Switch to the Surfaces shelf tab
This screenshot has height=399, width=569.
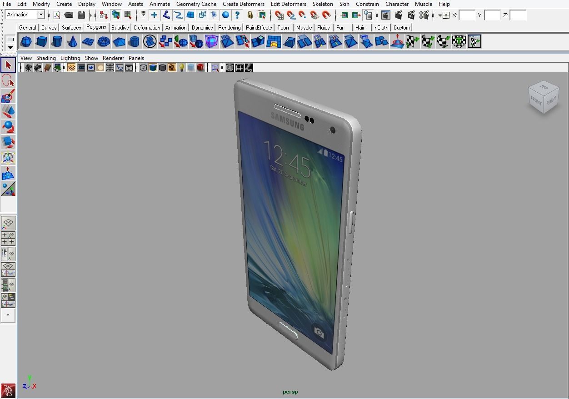pos(71,27)
